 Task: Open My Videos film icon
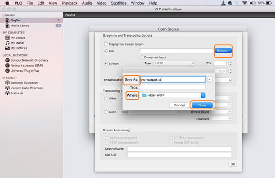tap(7, 37)
